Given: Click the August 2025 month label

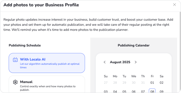Looking at the screenshot, I should [x=120, y=62].
